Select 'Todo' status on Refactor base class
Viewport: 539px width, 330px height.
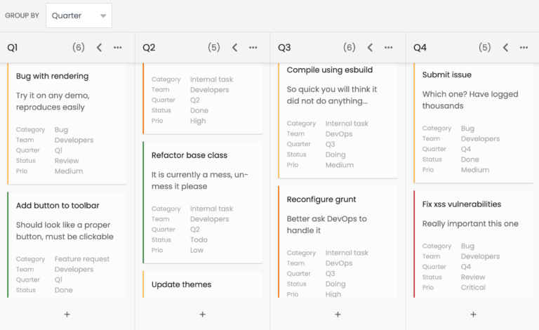coord(199,239)
